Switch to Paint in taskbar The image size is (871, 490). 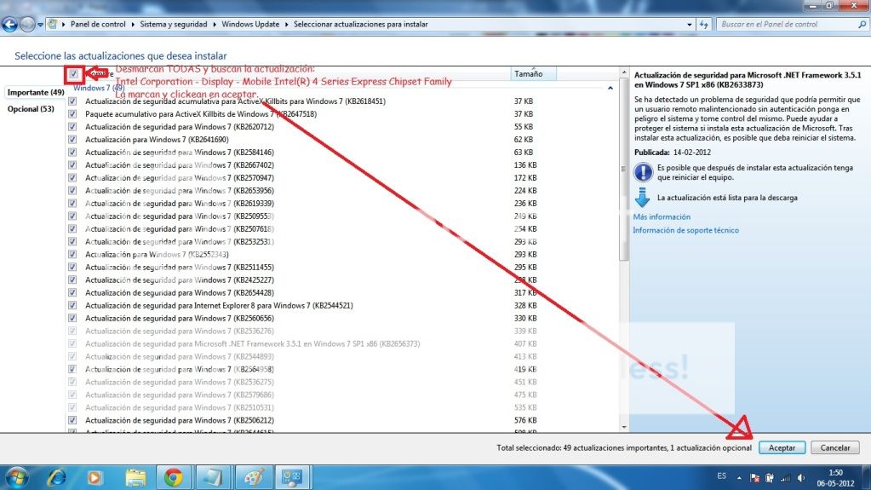coord(253,478)
